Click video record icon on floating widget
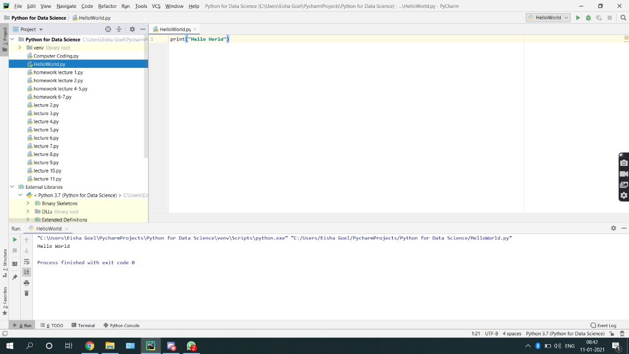The width and height of the screenshot is (629, 354). click(x=624, y=174)
